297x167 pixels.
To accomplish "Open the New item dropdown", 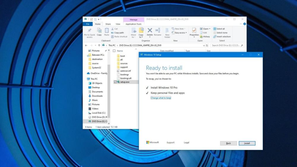I will pyautogui.click(x=178, y=29).
